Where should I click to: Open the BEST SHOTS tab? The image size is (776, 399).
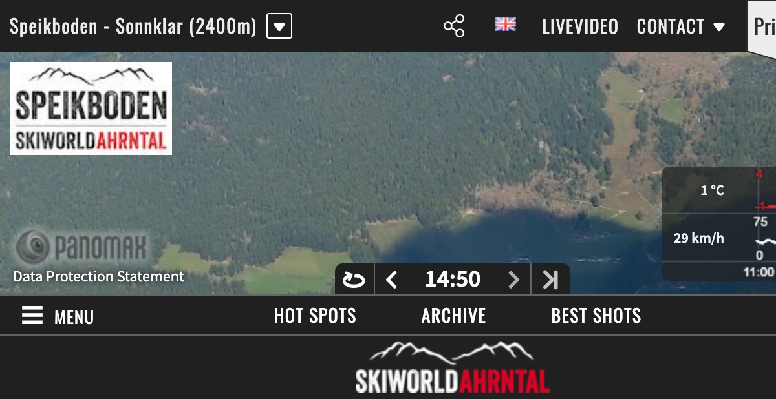pyautogui.click(x=596, y=316)
